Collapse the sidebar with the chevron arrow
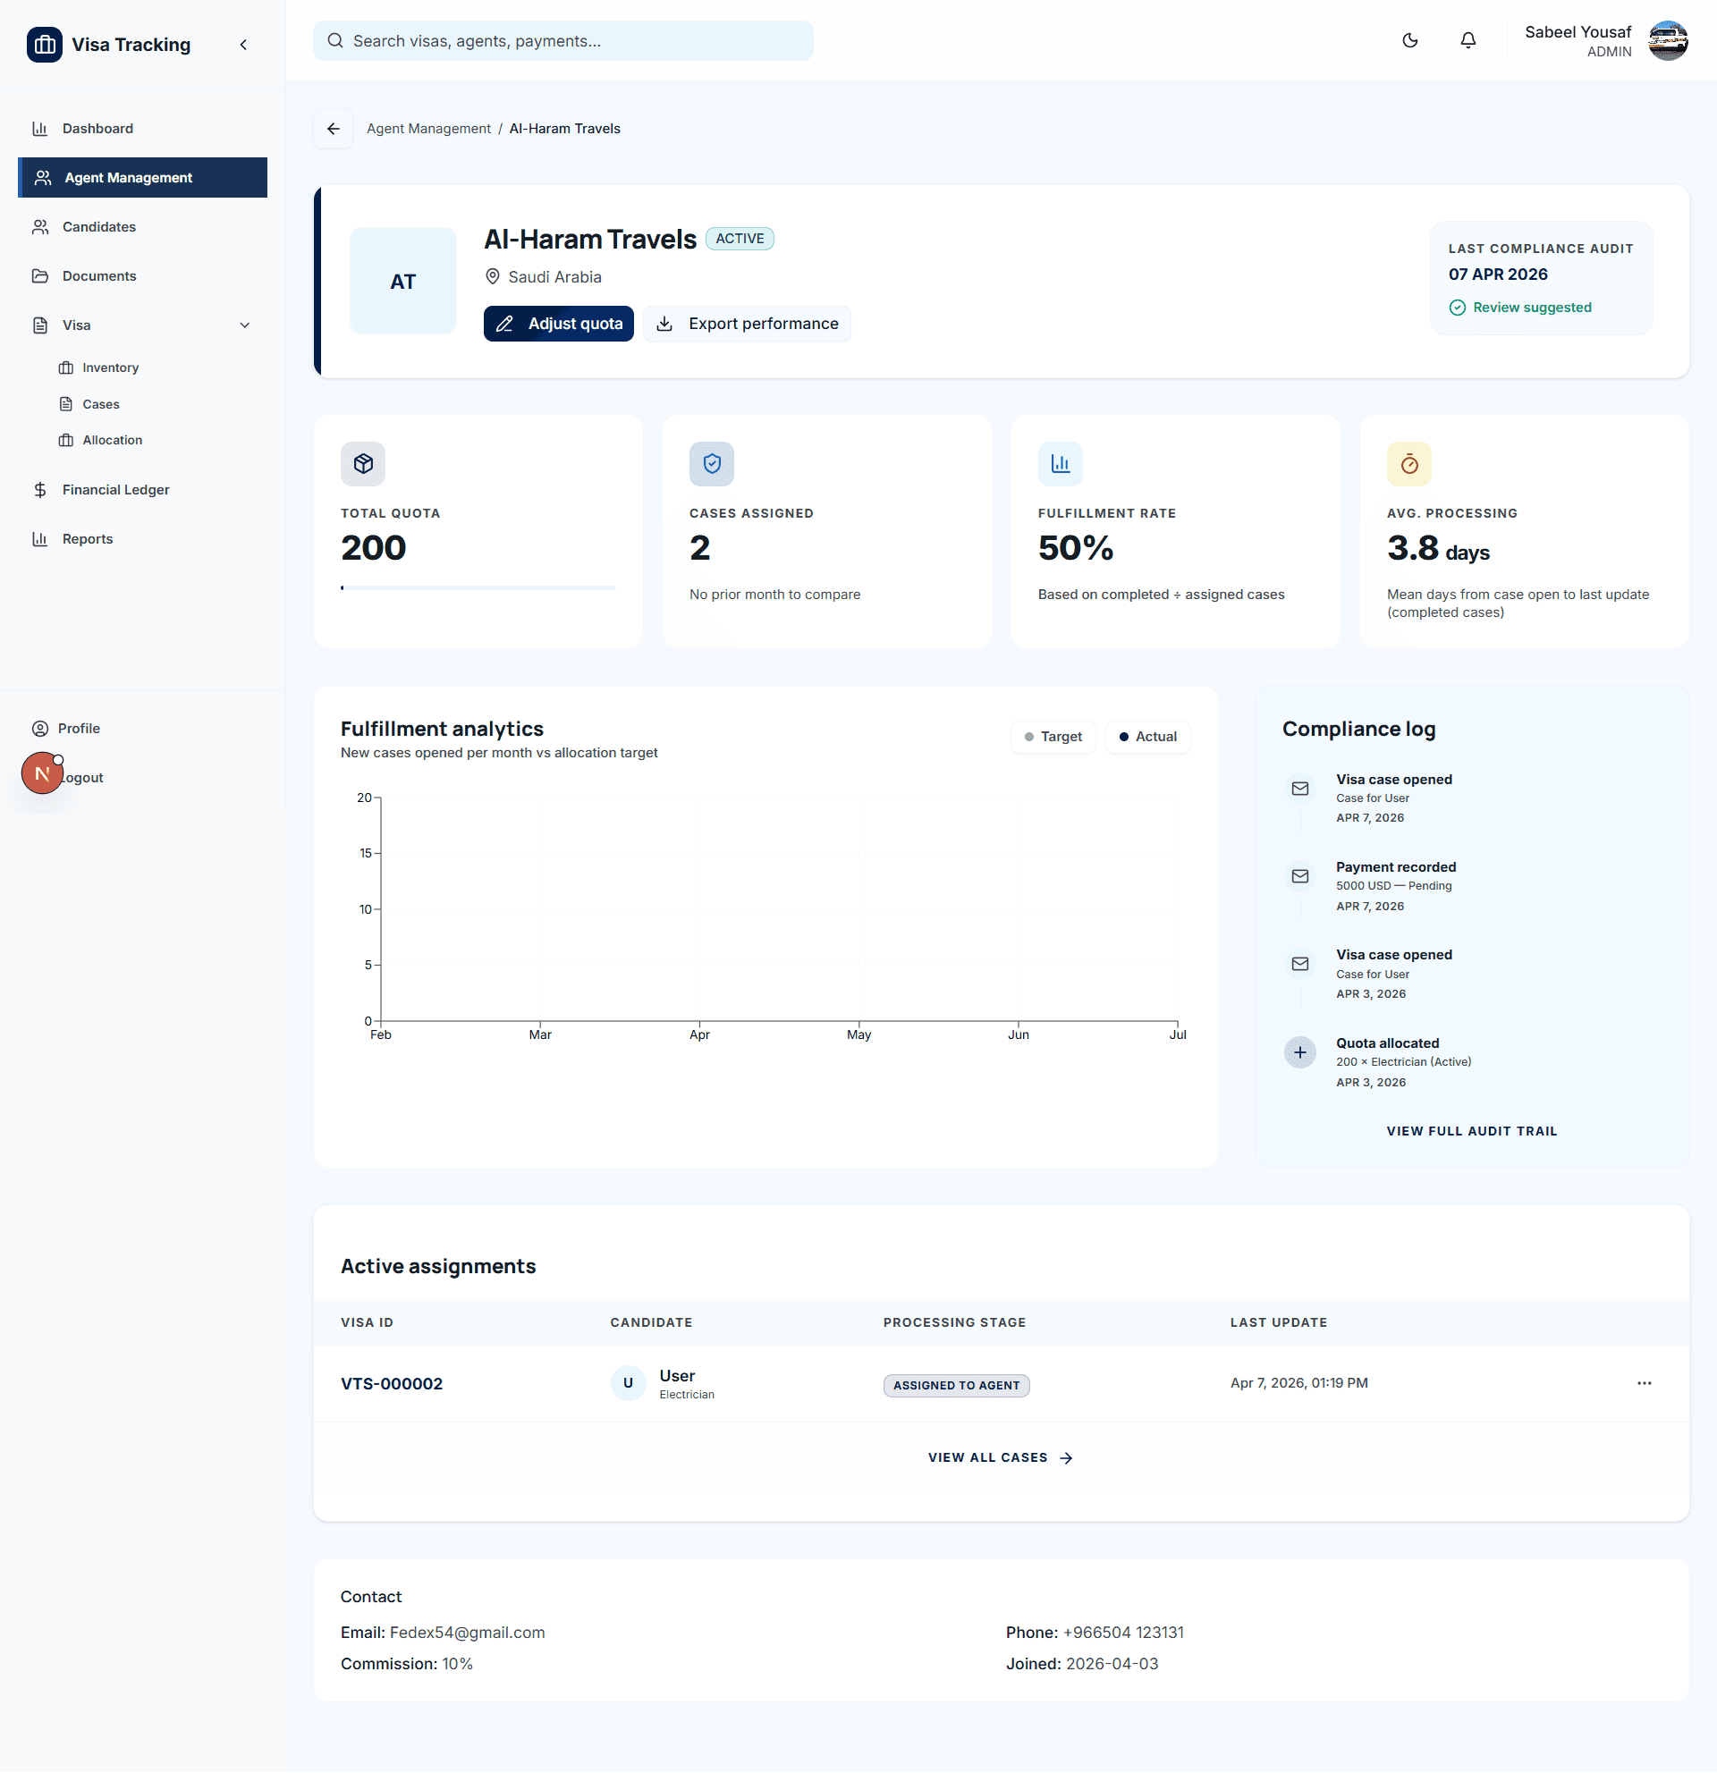 (x=243, y=45)
